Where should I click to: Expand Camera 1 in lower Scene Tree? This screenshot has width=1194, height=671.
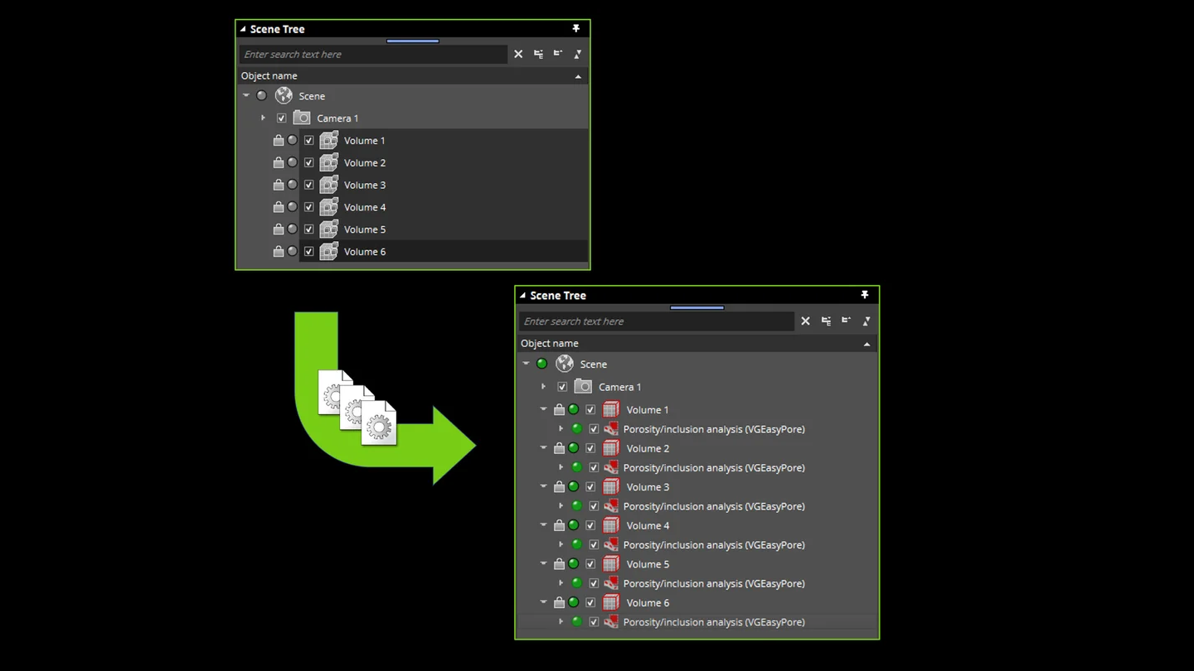coord(544,387)
